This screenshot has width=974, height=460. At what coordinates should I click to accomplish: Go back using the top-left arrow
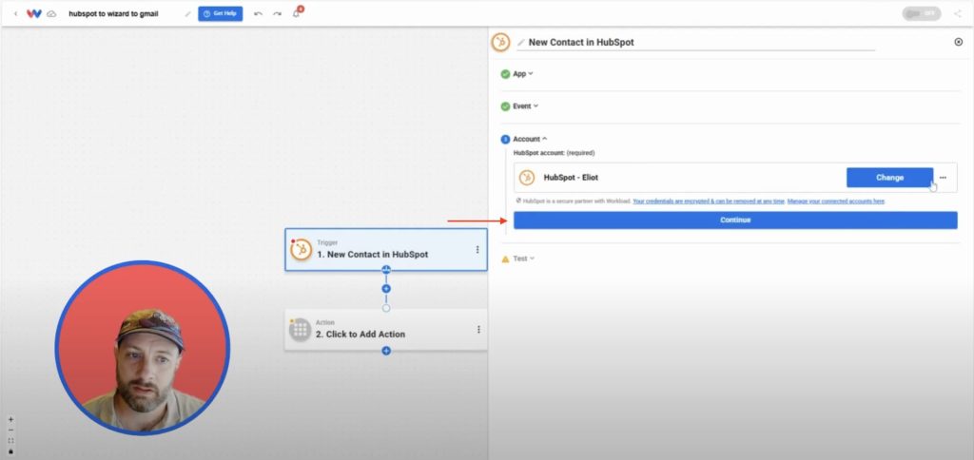pyautogui.click(x=15, y=13)
